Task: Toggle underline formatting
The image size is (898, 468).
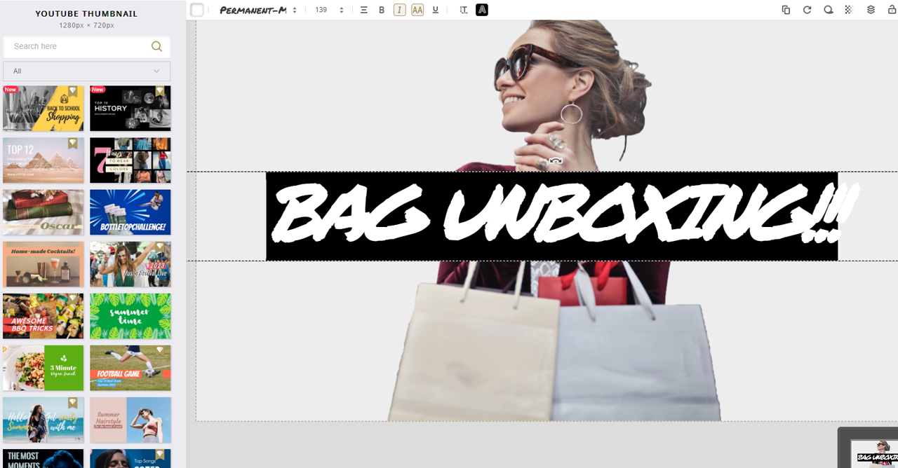Action: pyautogui.click(x=436, y=10)
